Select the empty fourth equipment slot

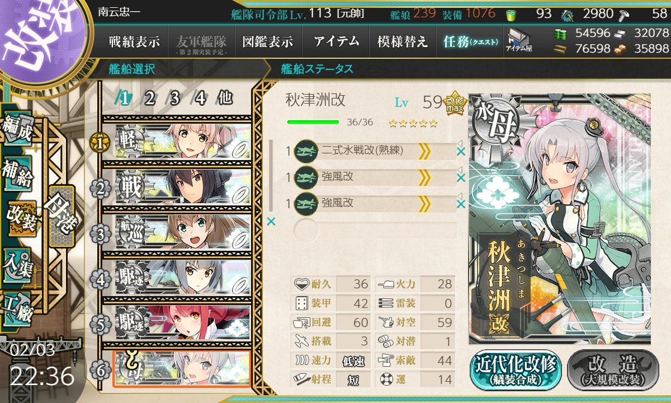pos(375,229)
